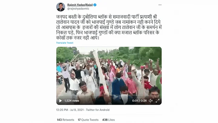218x123 pixels.
Task: Expand video to fullscreen
Action: coord(157,101)
